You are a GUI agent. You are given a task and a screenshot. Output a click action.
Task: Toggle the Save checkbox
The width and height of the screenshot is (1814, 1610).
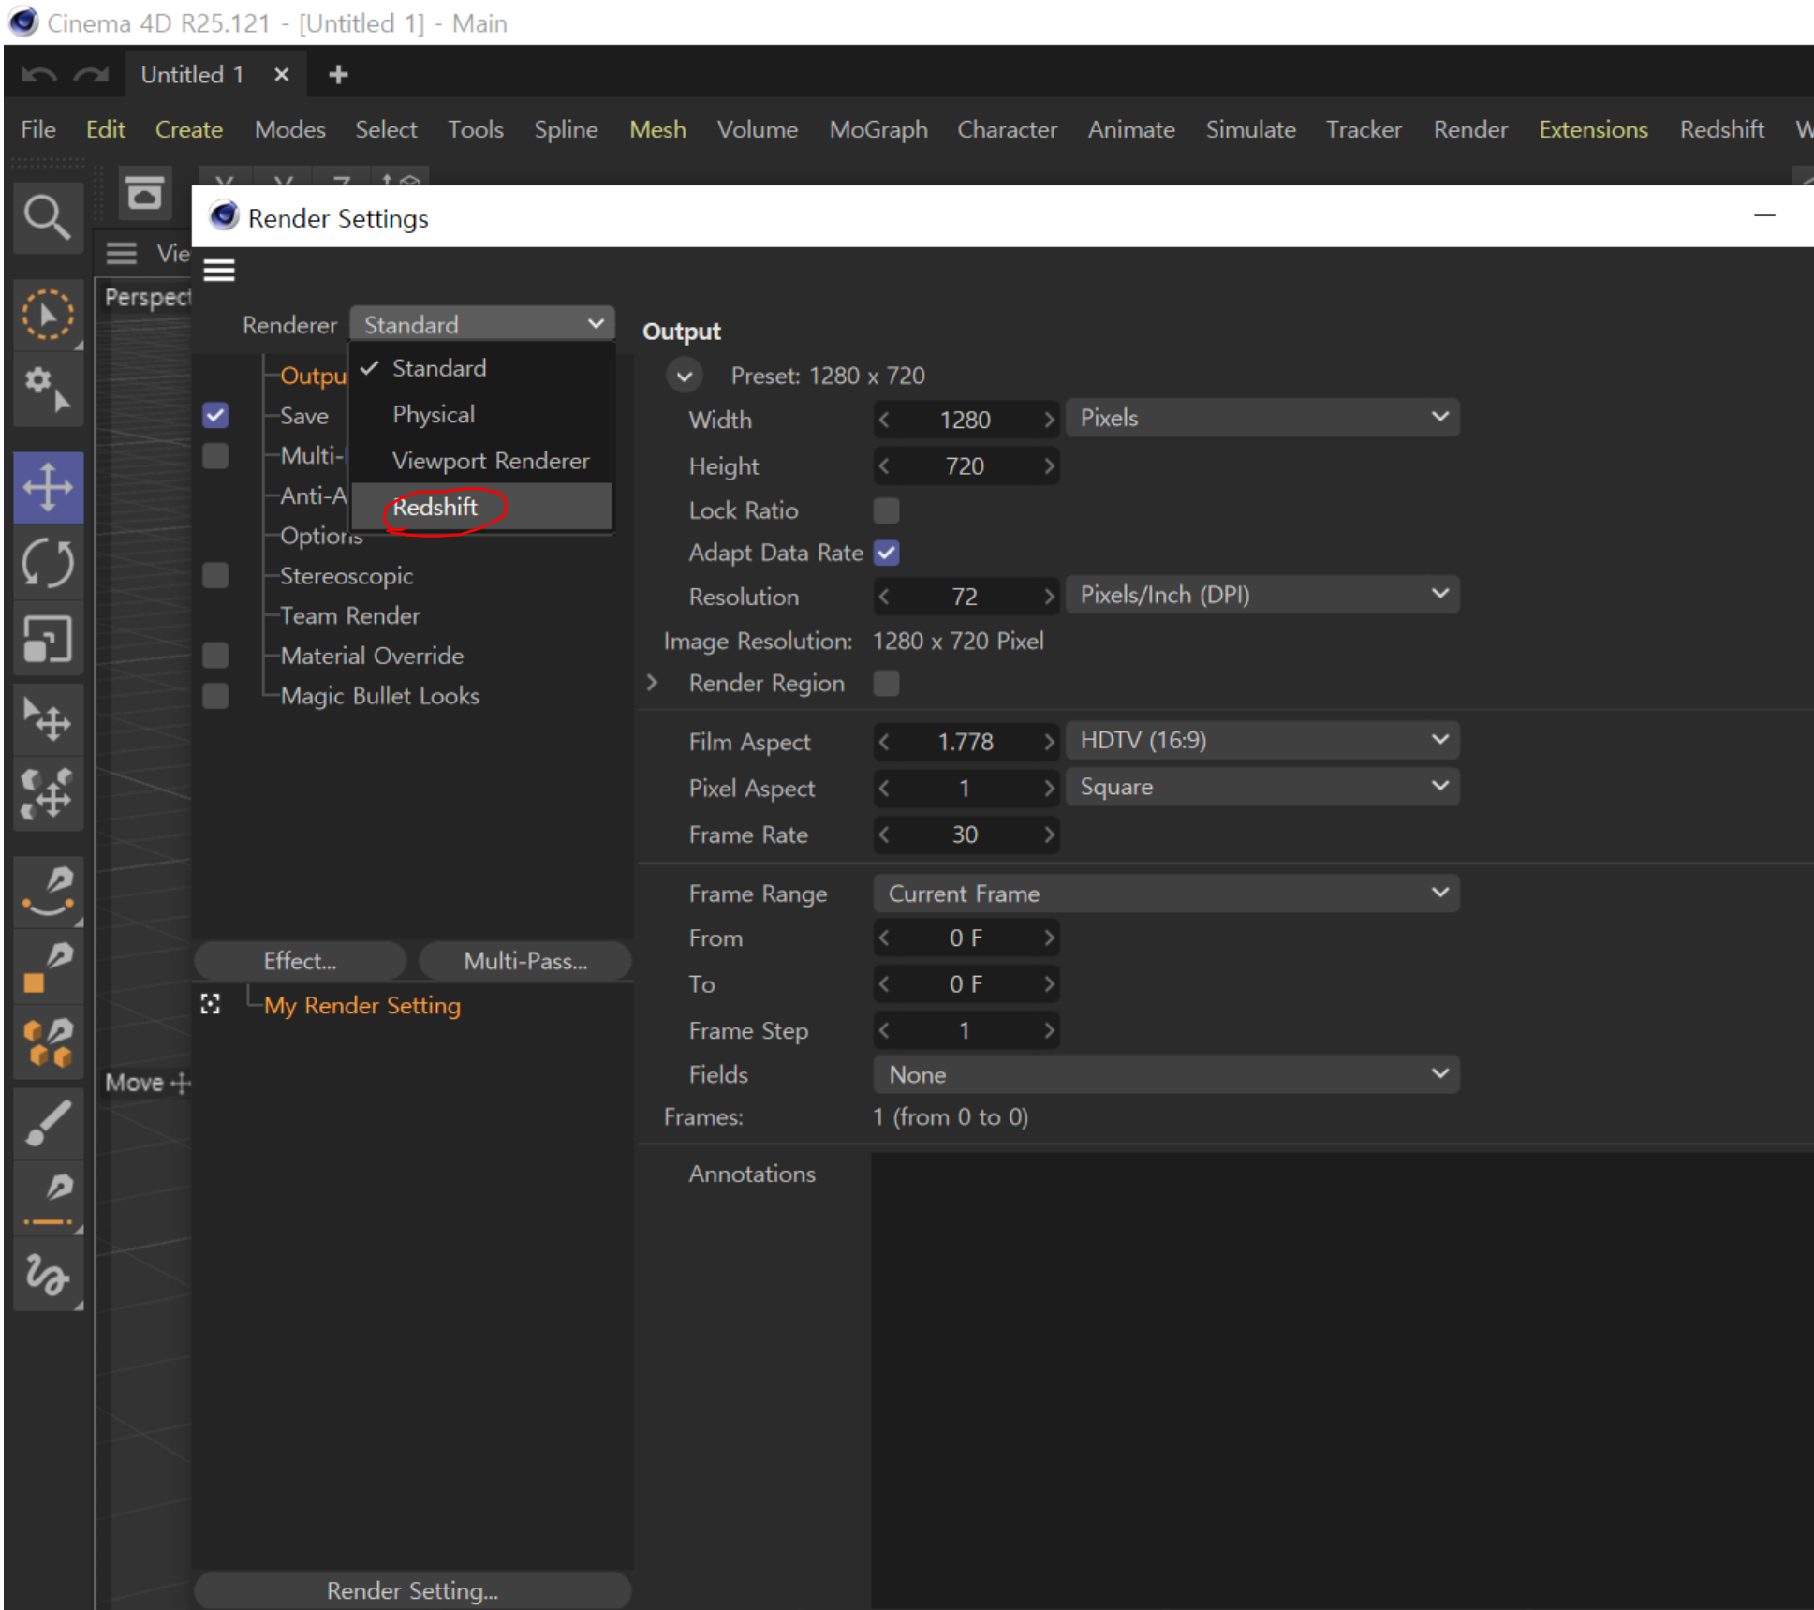click(x=215, y=415)
